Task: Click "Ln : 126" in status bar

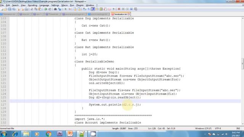Action: point(152,129)
